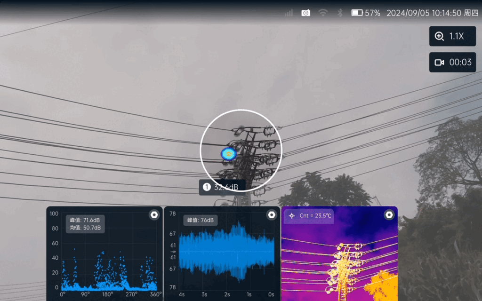Click the camera icon in status bar

click(306, 13)
